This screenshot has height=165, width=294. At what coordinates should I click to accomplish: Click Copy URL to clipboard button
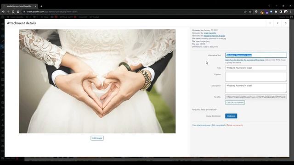235,103
